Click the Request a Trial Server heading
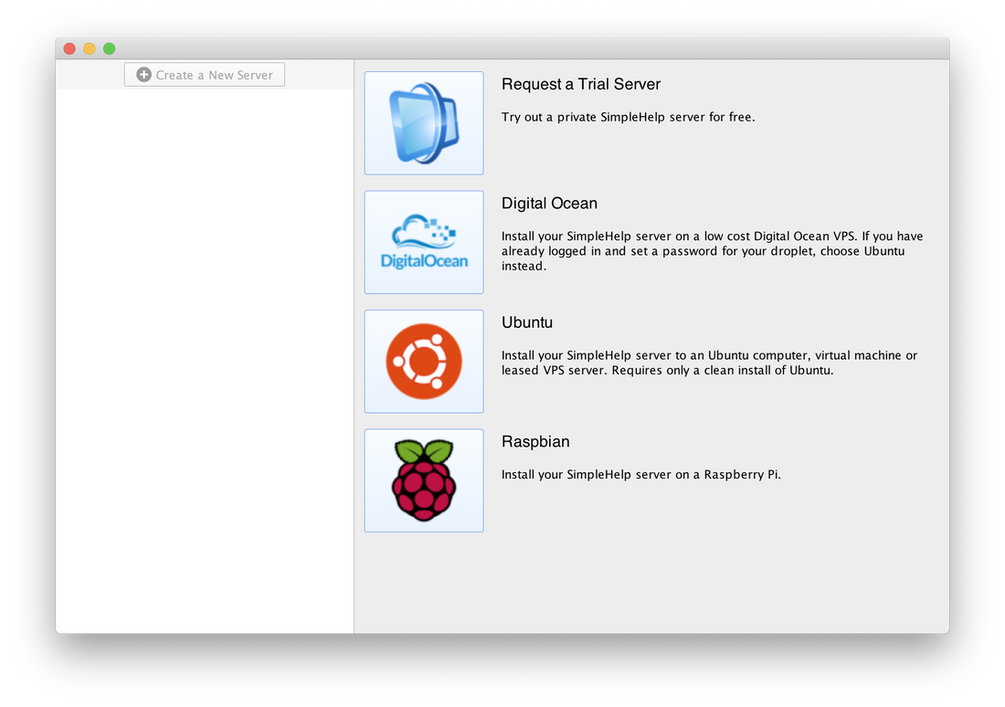The image size is (1005, 707). pyautogui.click(x=581, y=84)
